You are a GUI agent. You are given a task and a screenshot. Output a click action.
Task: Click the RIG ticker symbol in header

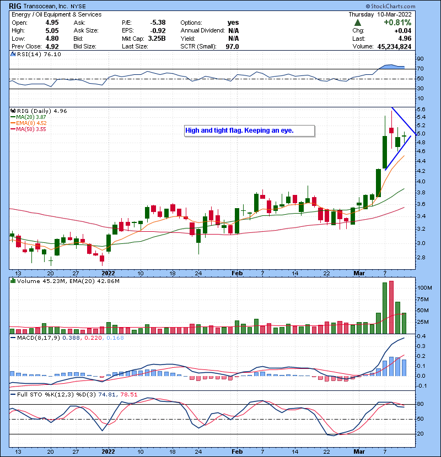15,6
